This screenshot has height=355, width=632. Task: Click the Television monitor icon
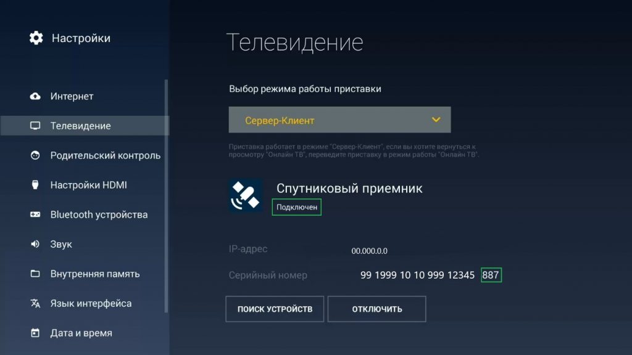pos(35,126)
